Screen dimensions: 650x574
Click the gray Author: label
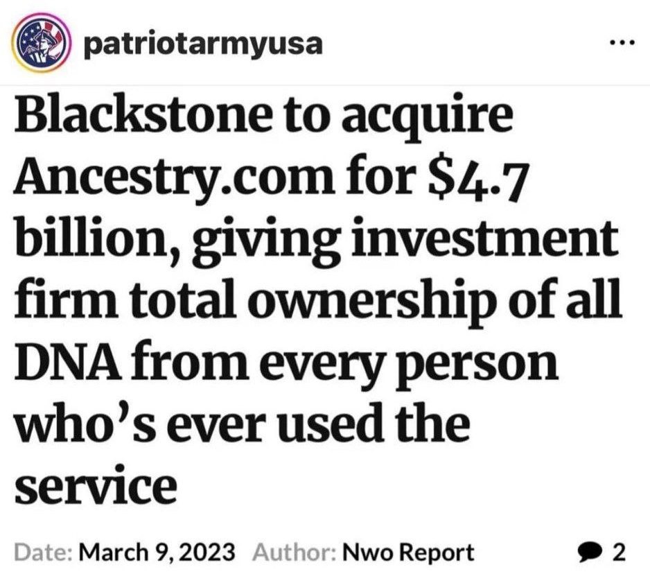[294, 553]
